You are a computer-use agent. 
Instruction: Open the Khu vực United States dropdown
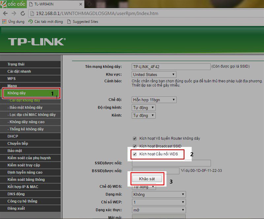(x=154, y=75)
